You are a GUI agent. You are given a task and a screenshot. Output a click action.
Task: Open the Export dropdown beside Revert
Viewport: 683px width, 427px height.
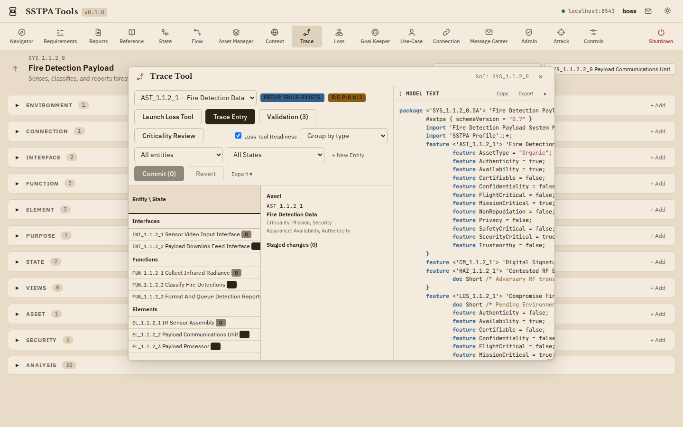click(x=242, y=174)
